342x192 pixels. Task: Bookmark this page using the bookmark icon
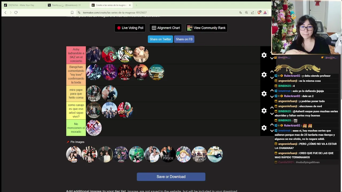click(72, 13)
